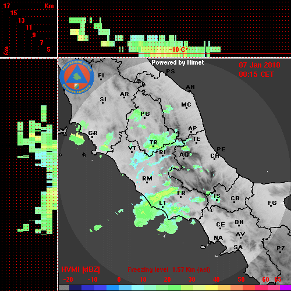This screenshot has height=291, width=291.
Task: Click the 30 dBZ scale value
Action: (191, 279)
